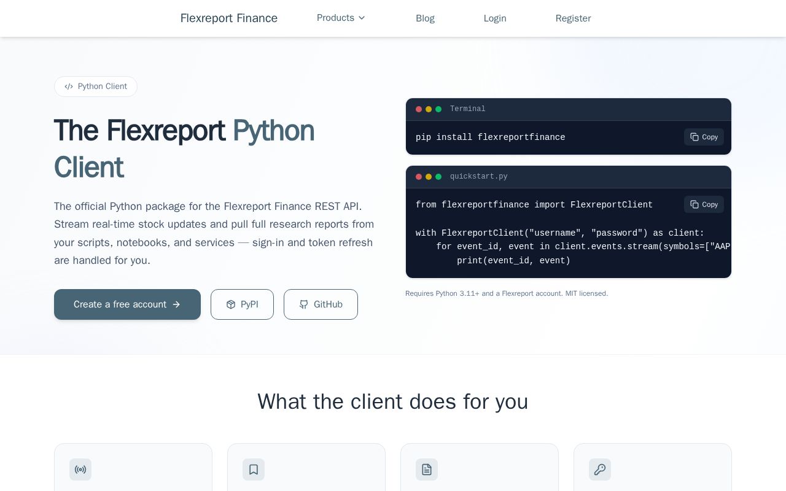Click the yellow dot in Terminal window

429,109
